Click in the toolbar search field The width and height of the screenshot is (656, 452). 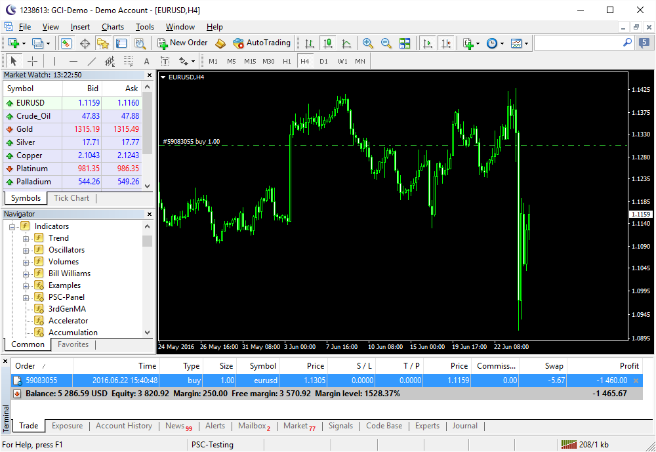tap(577, 43)
